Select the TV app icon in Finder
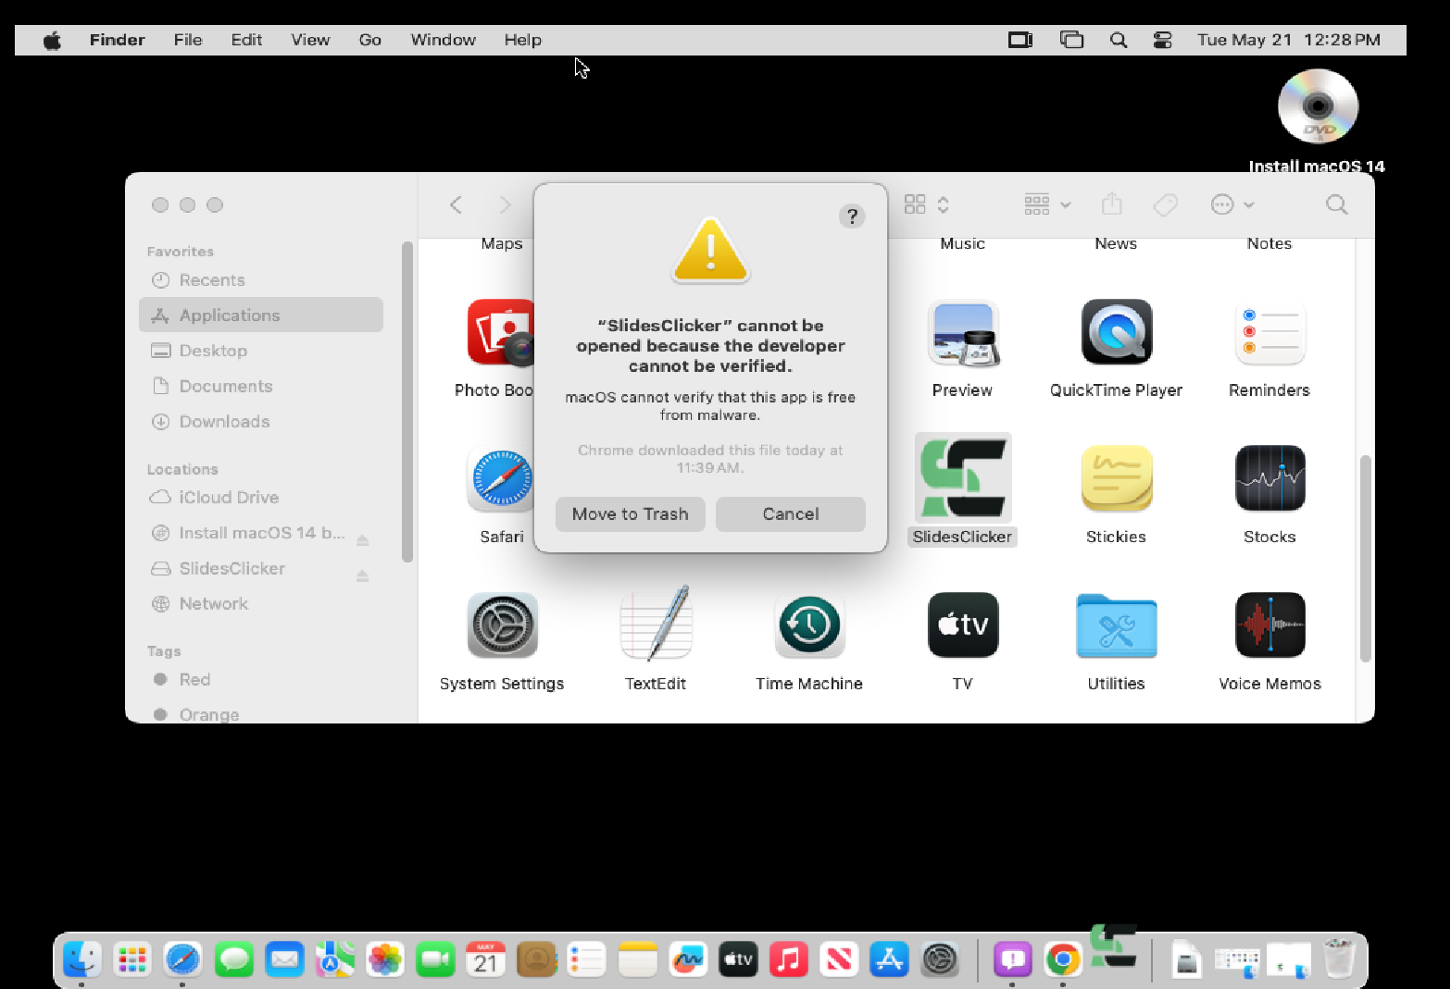Screen dimensions: 1451x989 963,625
